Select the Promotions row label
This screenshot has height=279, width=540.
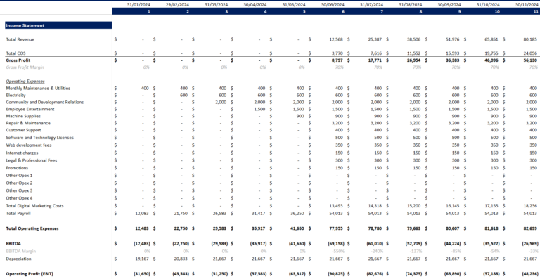click(x=17, y=168)
